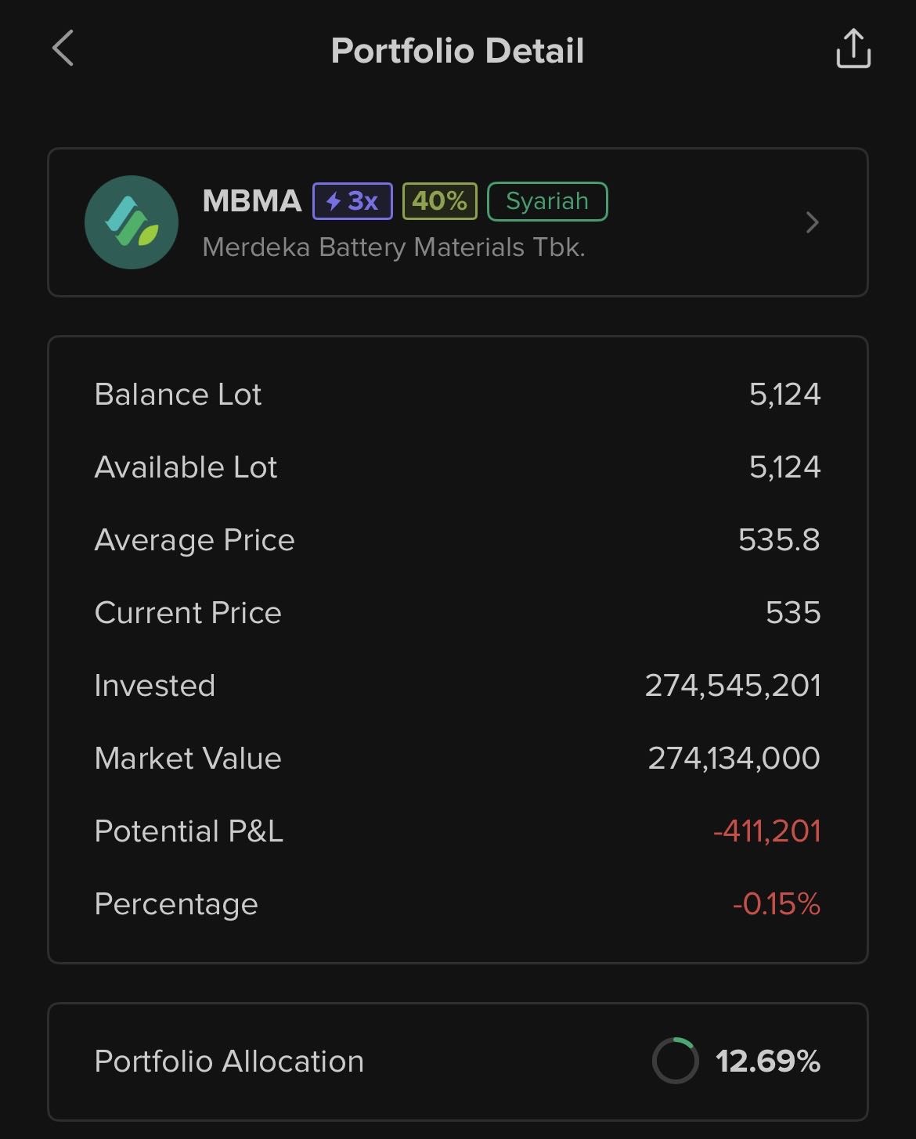Tap the MBMA company logo
The image size is (916, 1139).
132,222
